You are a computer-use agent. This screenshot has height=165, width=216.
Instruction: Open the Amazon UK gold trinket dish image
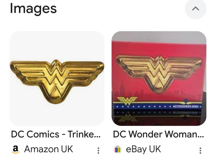pyautogui.click(x=57, y=78)
